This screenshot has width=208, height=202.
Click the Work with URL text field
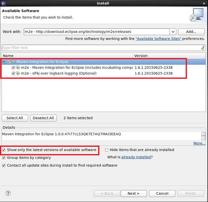pyautogui.click(x=97, y=32)
